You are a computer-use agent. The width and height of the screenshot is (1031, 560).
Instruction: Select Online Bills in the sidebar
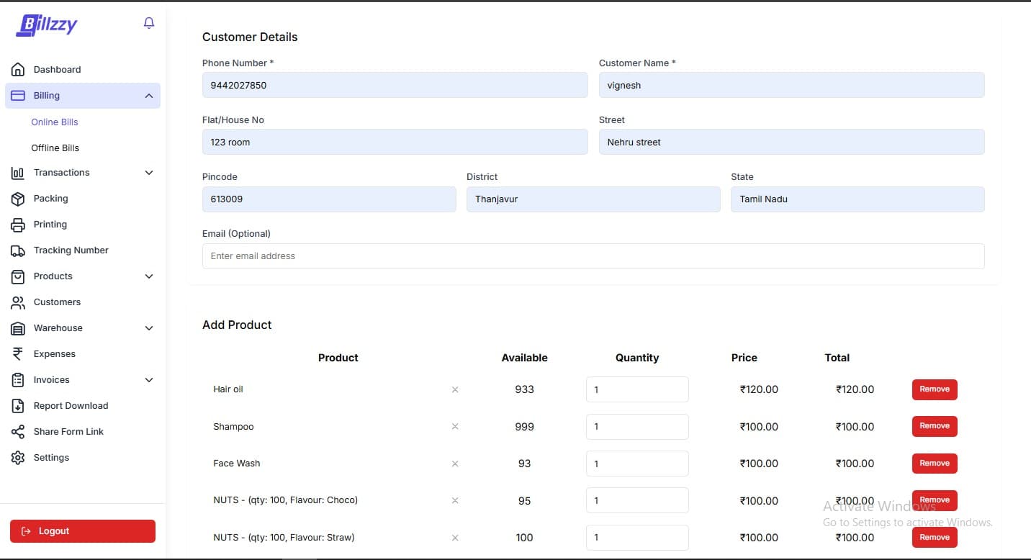pyautogui.click(x=55, y=122)
